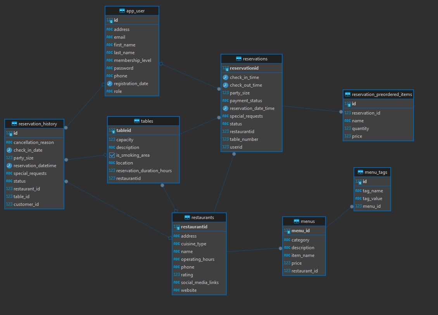Click the clock icon beside registration_date
The height and width of the screenshot is (315, 438).
(110, 84)
